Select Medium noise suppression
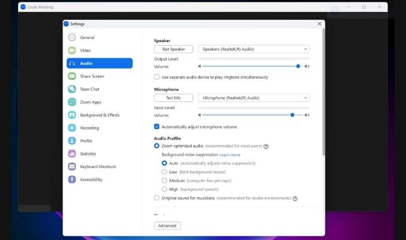 point(164,181)
